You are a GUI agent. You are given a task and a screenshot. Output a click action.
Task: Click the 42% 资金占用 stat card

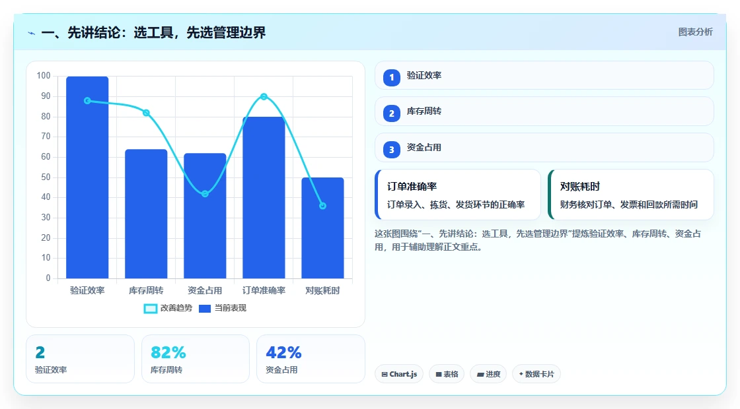pos(311,359)
